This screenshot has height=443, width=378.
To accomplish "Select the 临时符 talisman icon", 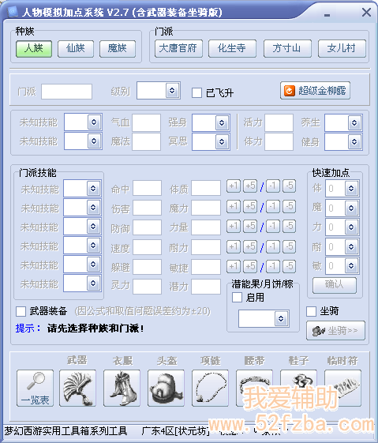I will (342, 388).
